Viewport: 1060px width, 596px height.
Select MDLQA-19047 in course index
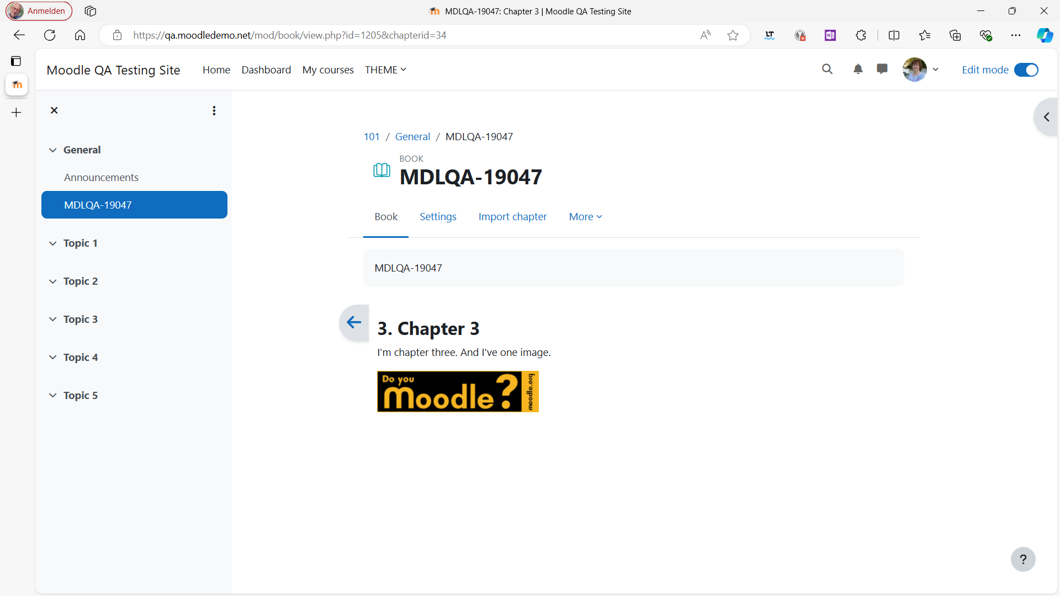point(134,205)
